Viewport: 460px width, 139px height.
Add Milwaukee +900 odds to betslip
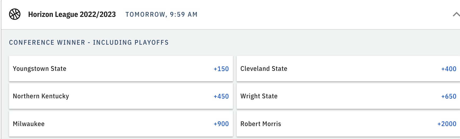click(x=221, y=124)
